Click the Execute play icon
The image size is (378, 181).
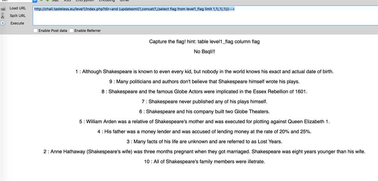tap(3, 23)
